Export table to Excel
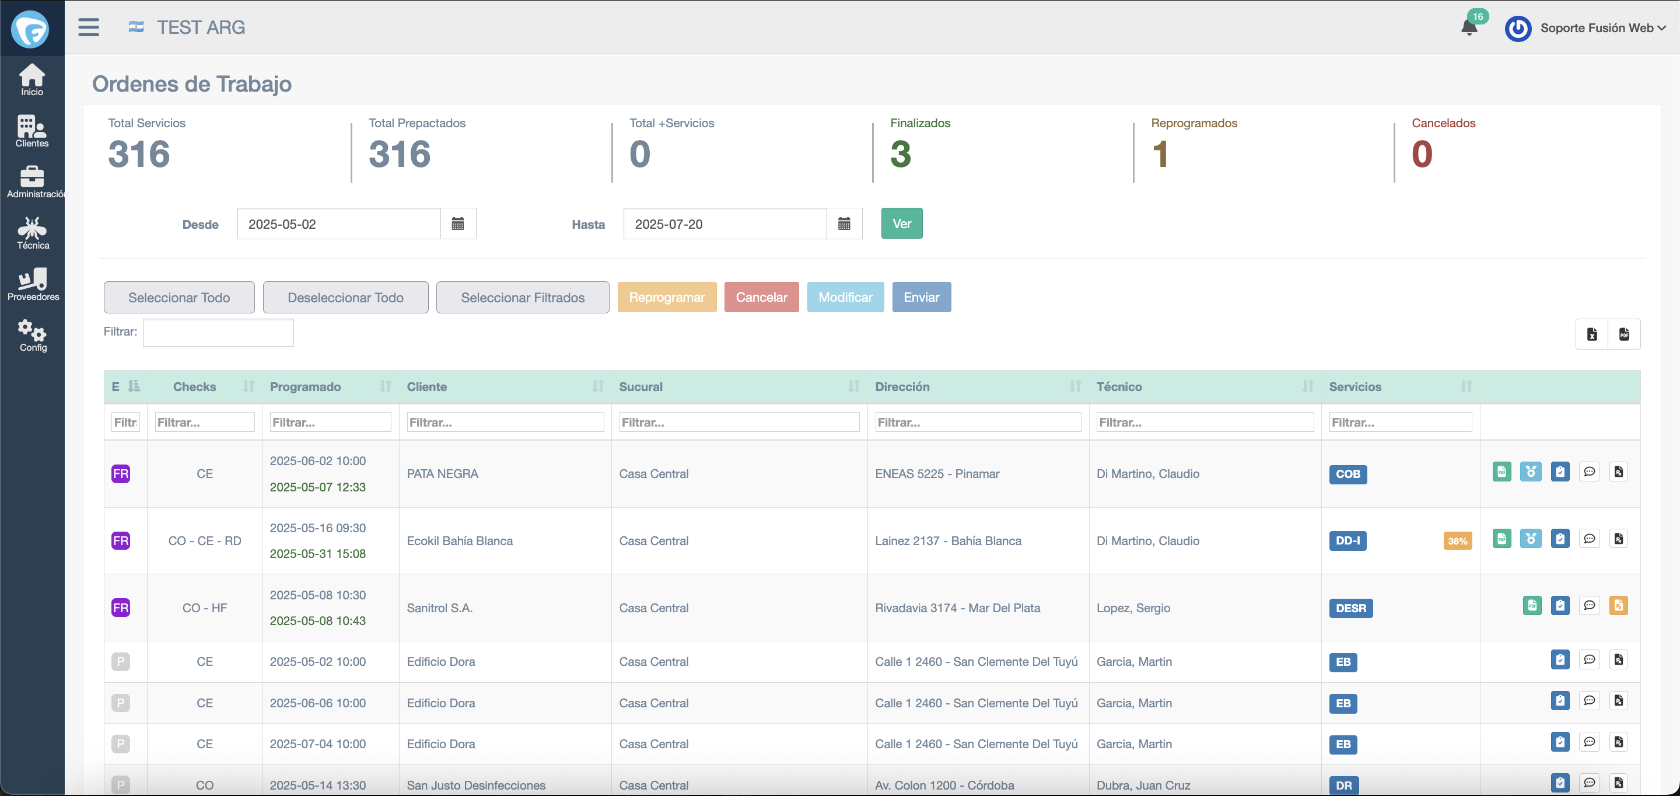The width and height of the screenshot is (1680, 796). pyautogui.click(x=1591, y=334)
